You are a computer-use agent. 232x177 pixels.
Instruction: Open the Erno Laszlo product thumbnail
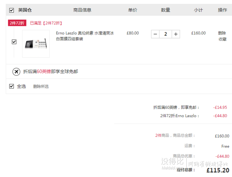point(36,43)
